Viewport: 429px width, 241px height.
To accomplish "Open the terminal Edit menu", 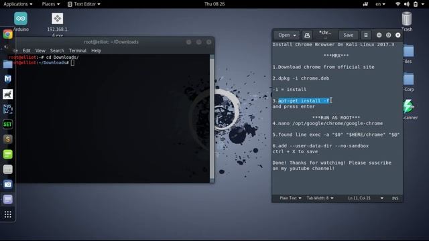I will pyautogui.click(x=27, y=51).
